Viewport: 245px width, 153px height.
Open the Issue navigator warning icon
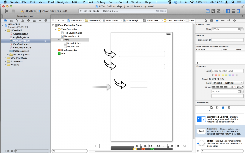coord(23,21)
